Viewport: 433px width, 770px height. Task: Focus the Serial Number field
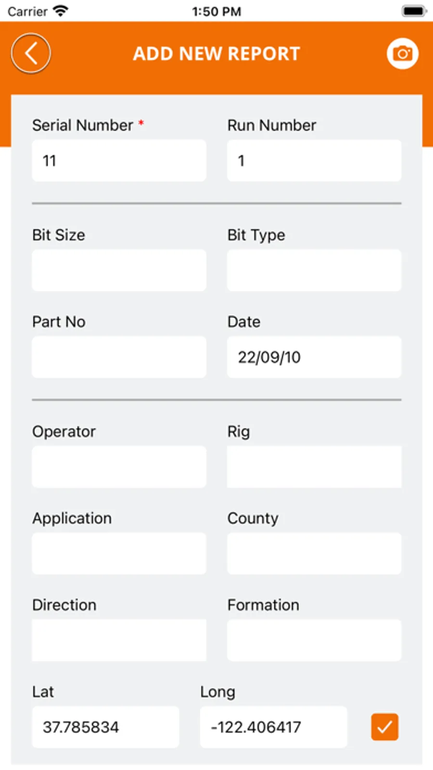pyautogui.click(x=119, y=160)
